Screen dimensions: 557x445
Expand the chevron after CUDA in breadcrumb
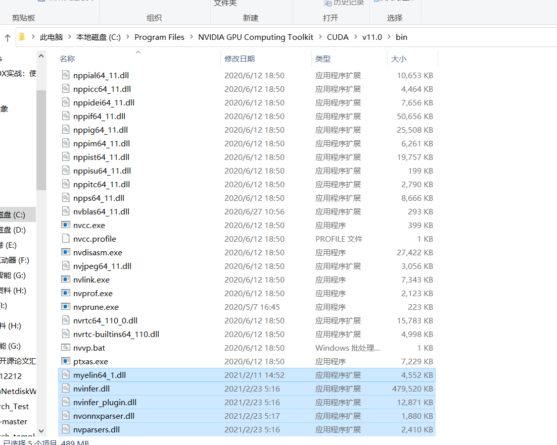356,37
